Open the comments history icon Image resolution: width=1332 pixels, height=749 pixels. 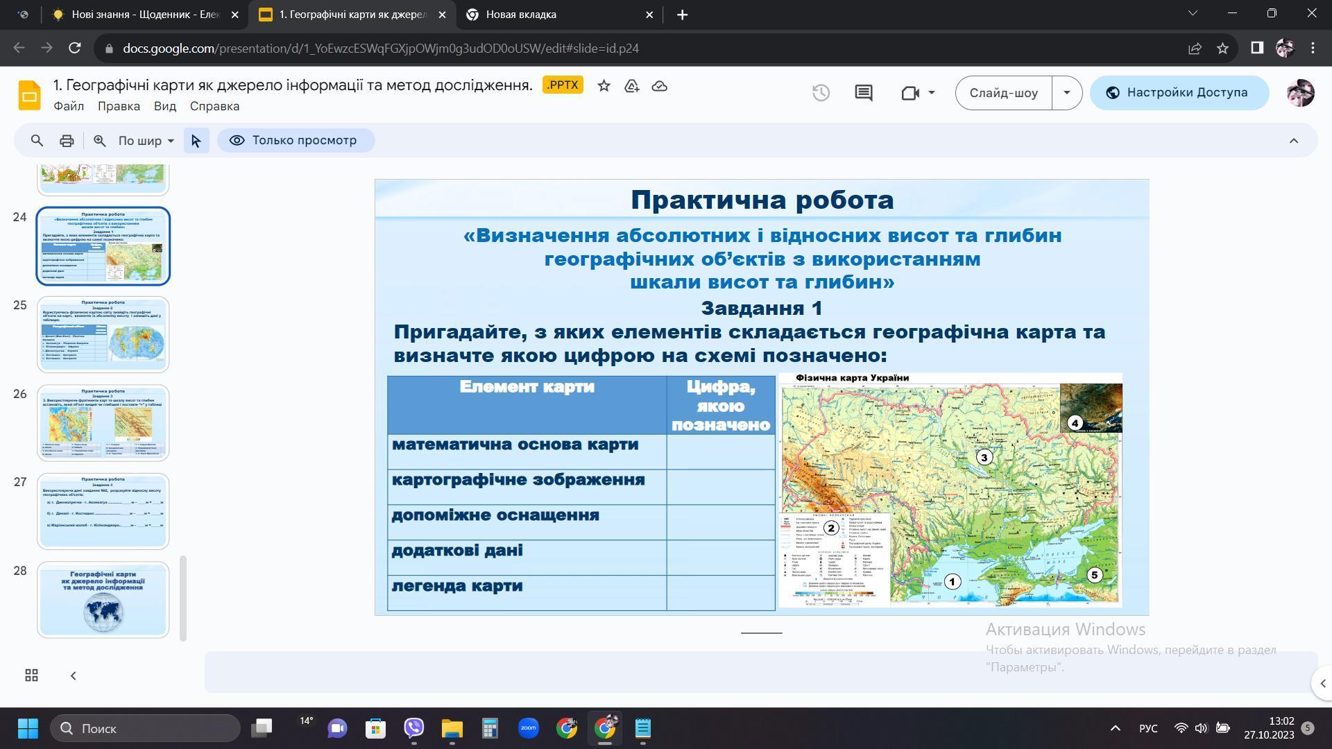tap(863, 93)
